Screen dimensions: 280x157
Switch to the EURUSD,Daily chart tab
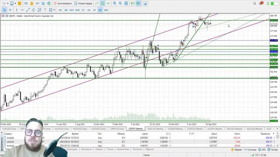pos(9,129)
